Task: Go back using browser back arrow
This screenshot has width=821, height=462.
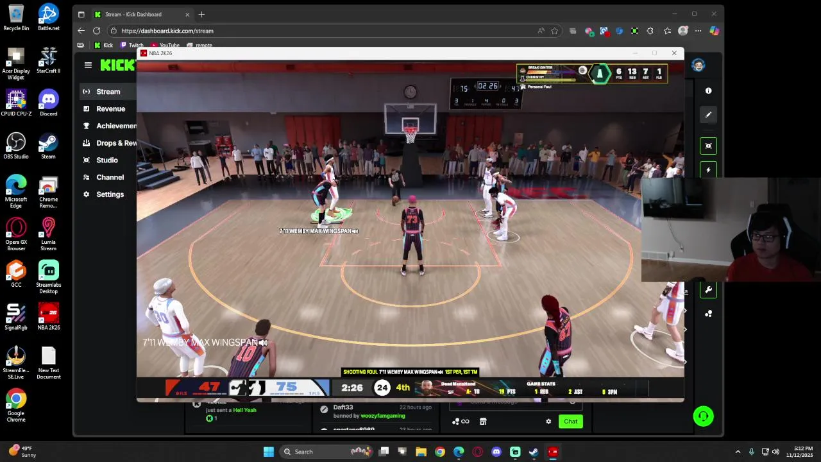Action: [81, 31]
